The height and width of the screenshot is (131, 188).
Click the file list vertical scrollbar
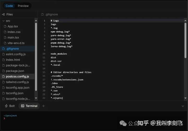click(36, 57)
